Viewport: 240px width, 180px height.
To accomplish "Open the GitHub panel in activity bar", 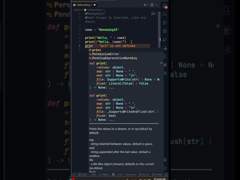I will click(165, 65).
